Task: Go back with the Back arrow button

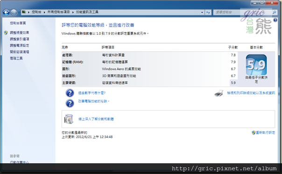Action: point(6,12)
